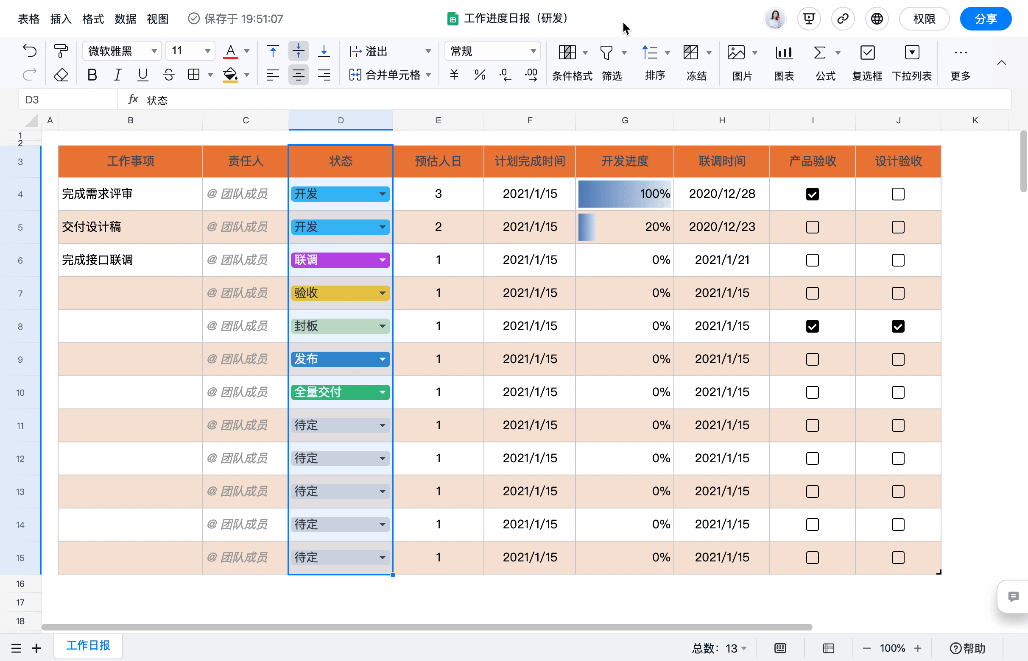Open the comment panel icon
The height and width of the screenshot is (661, 1028).
click(x=1013, y=597)
